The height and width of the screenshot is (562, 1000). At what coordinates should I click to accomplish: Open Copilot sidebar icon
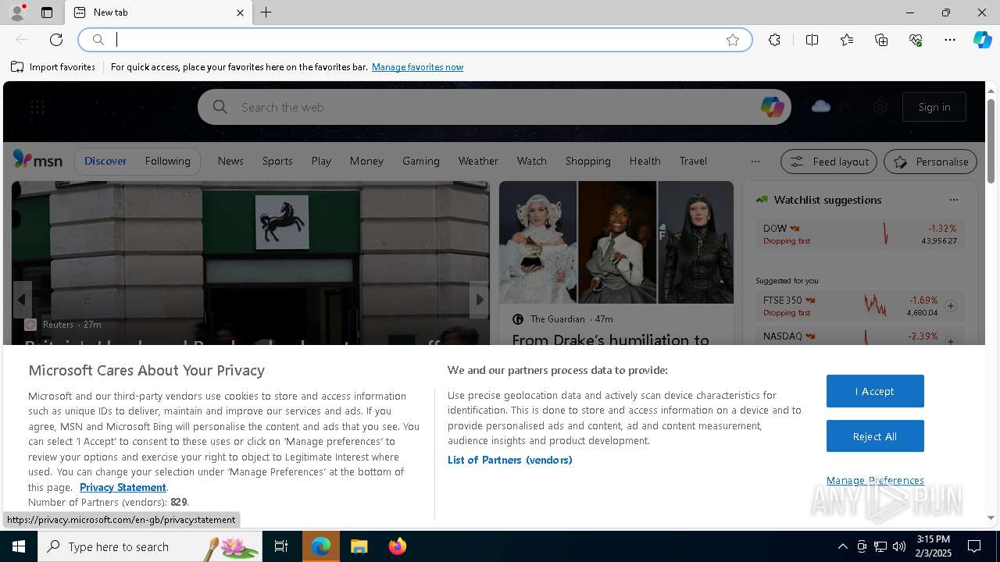[982, 40]
